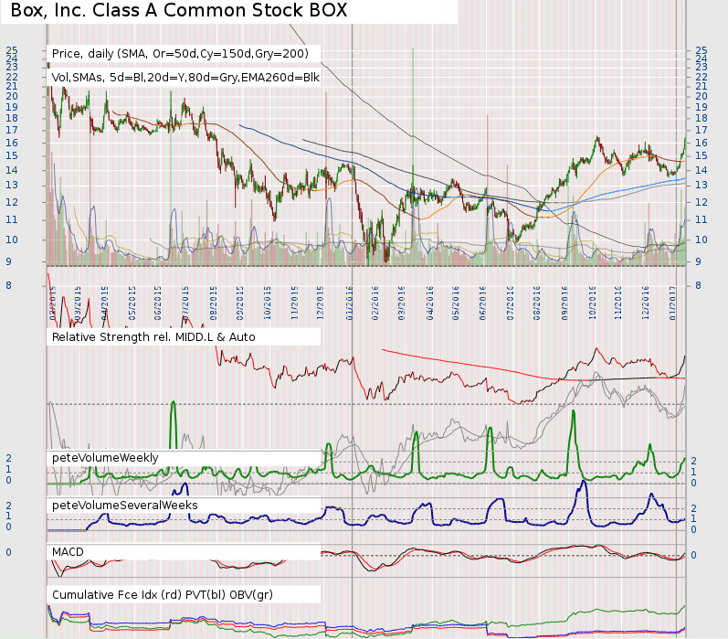The image size is (728, 639).
Task: Click the peteVolumeWeekly right axis value 2
Action: click(x=694, y=461)
